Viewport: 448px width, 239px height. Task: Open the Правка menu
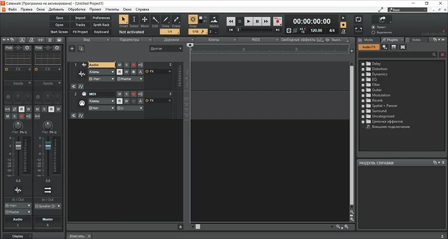(26, 9)
